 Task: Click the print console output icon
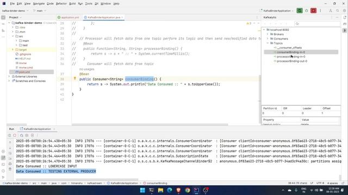pos(10,164)
